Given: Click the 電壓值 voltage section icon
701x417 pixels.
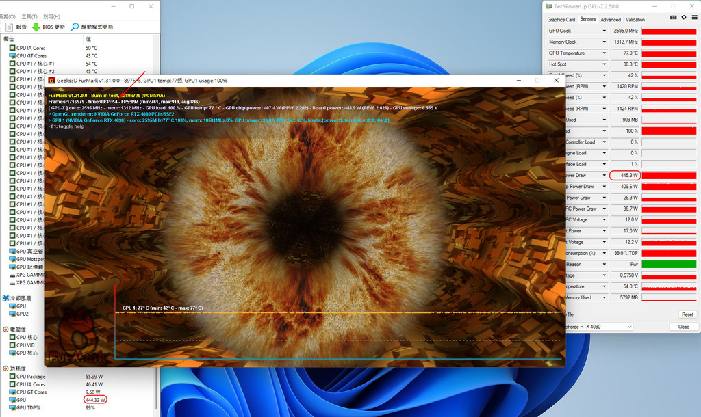Looking at the screenshot, I should point(5,329).
